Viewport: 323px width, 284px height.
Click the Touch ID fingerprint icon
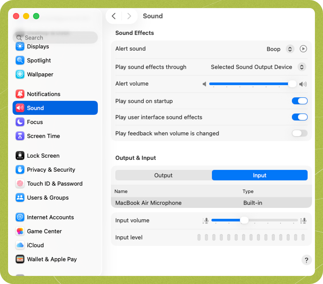pyautogui.click(x=20, y=184)
